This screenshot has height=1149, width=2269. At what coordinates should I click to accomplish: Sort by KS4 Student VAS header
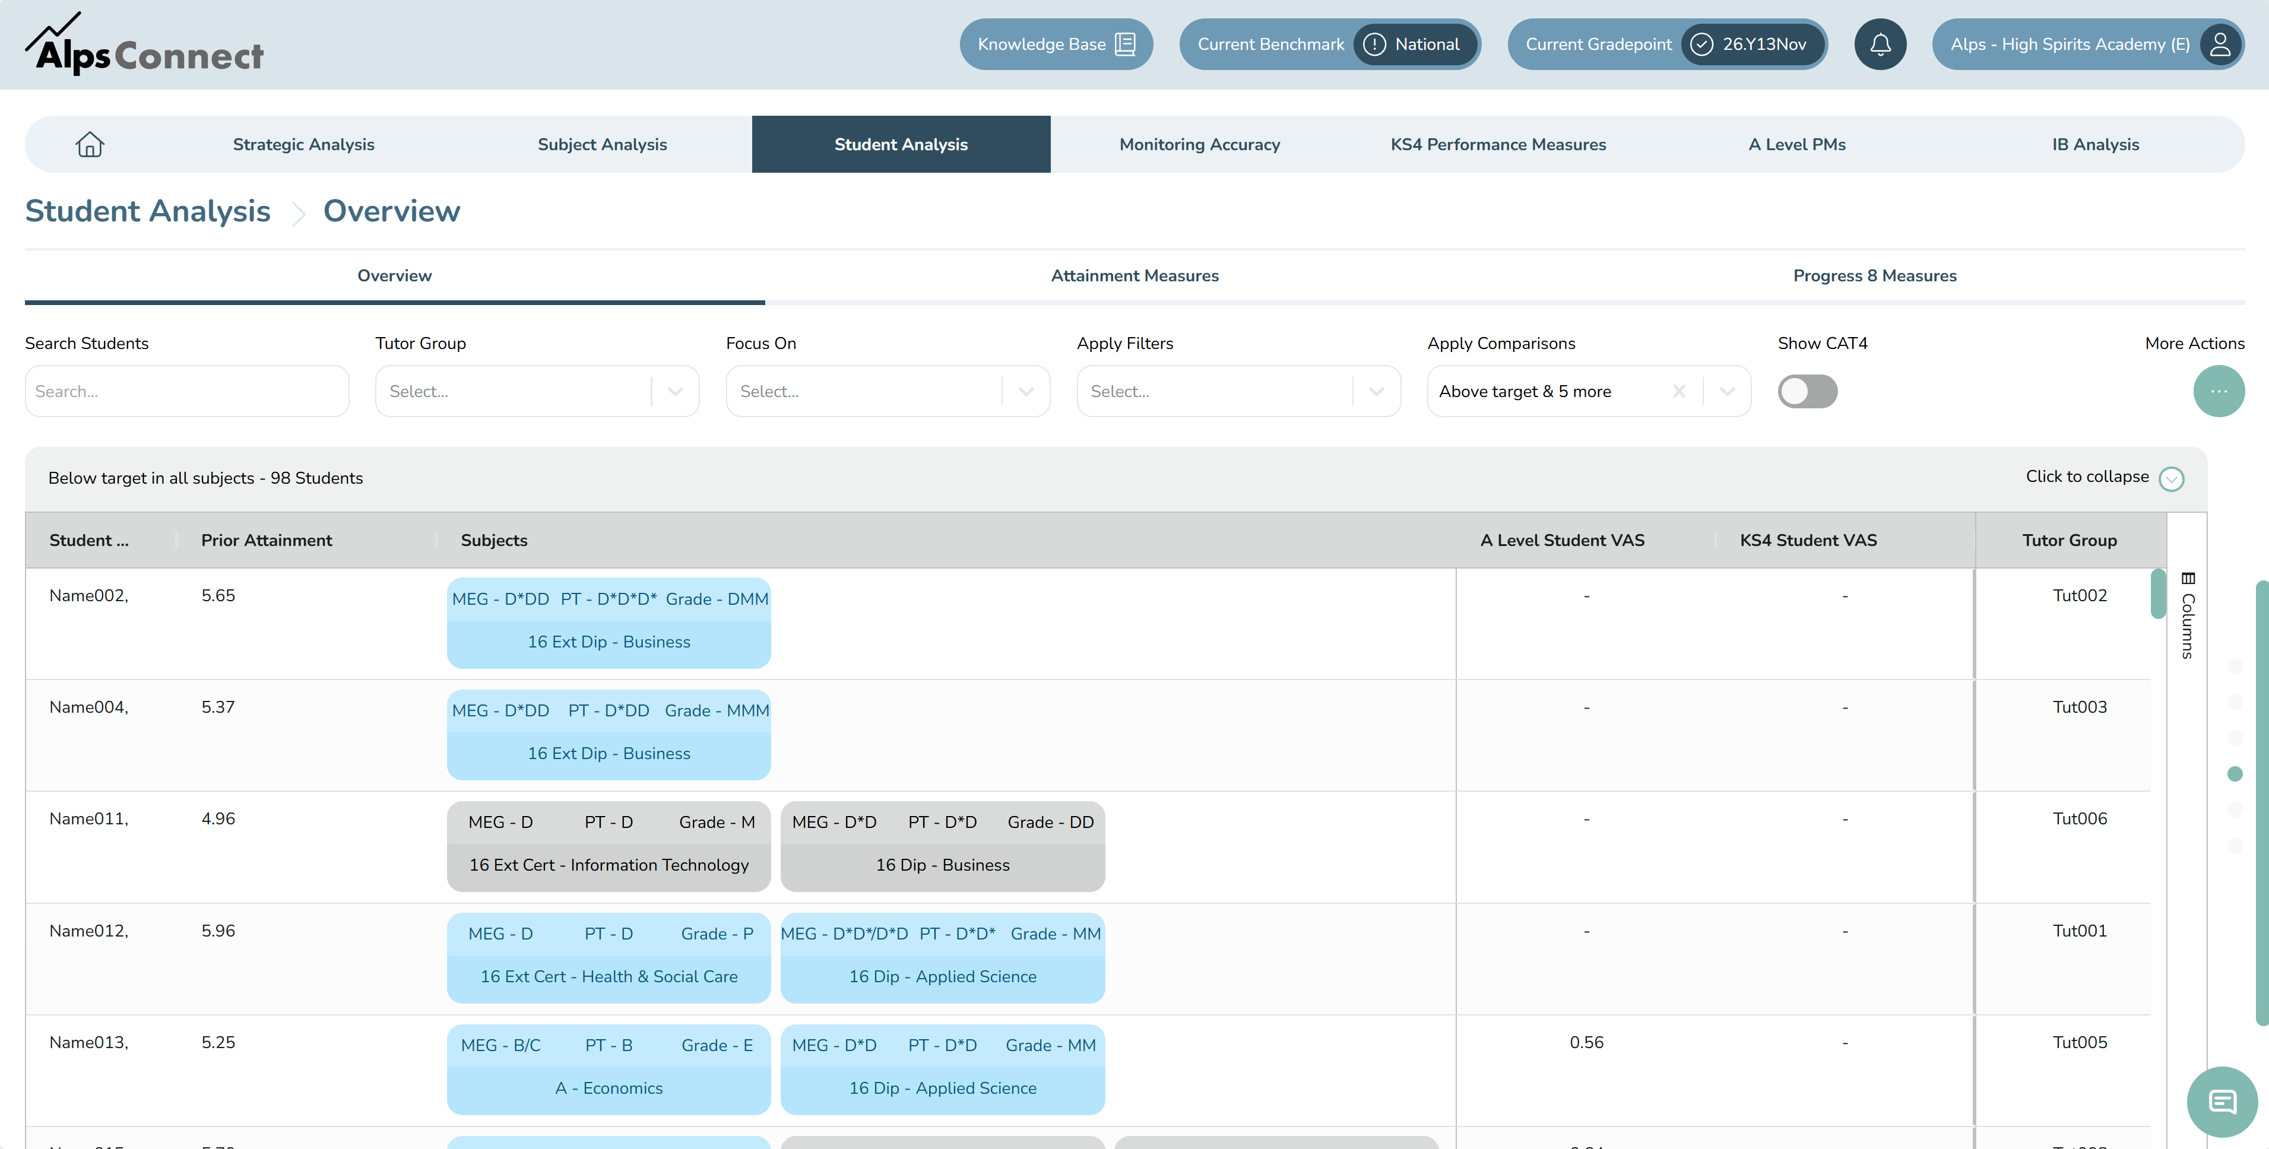tap(1808, 539)
